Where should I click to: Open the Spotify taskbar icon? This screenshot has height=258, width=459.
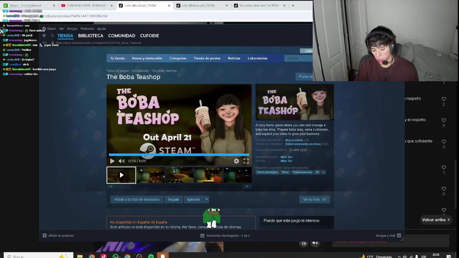pyautogui.click(x=151, y=256)
